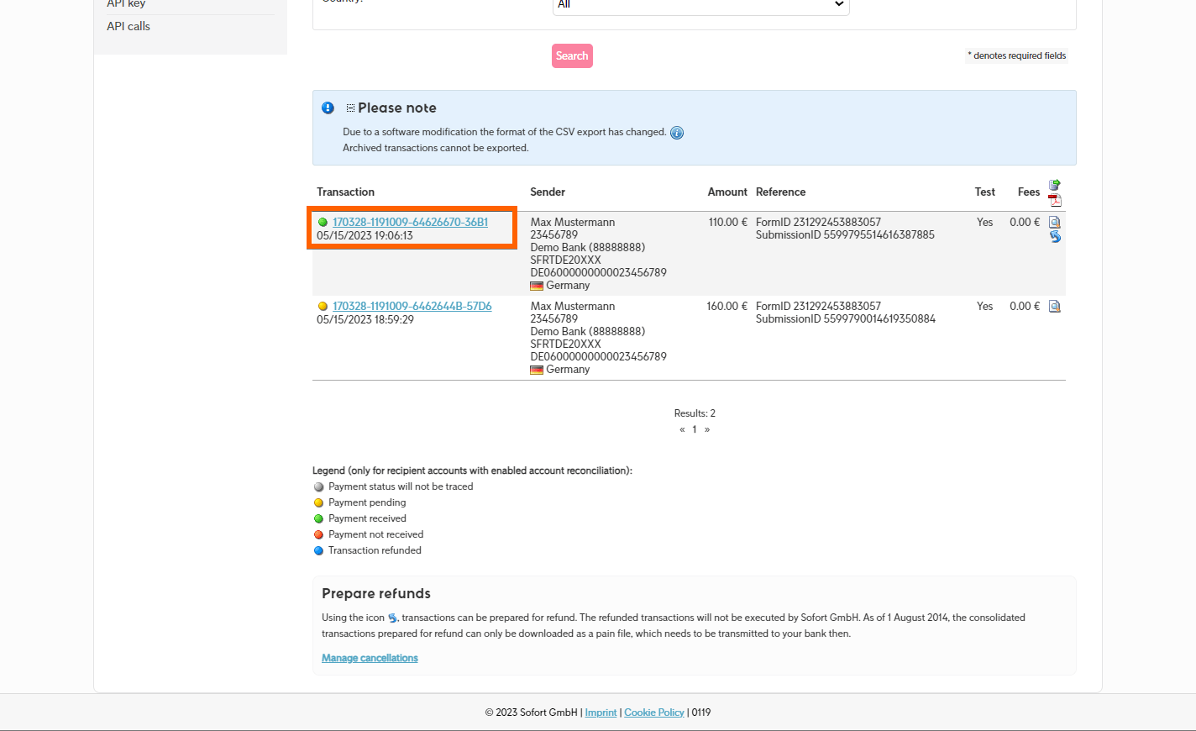Go to previous results page arrow
Image resolution: width=1196 pixels, height=731 pixels.
tap(682, 429)
